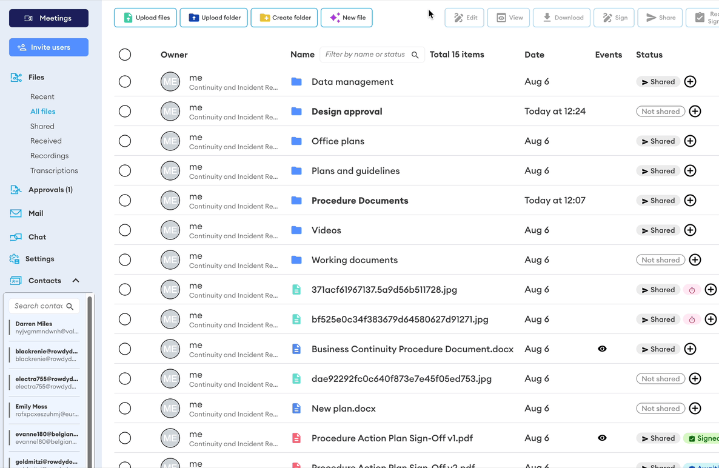Click Procedure Action Plan v1 pdf icon
The height and width of the screenshot is (468, 719).
pos(296,438)
